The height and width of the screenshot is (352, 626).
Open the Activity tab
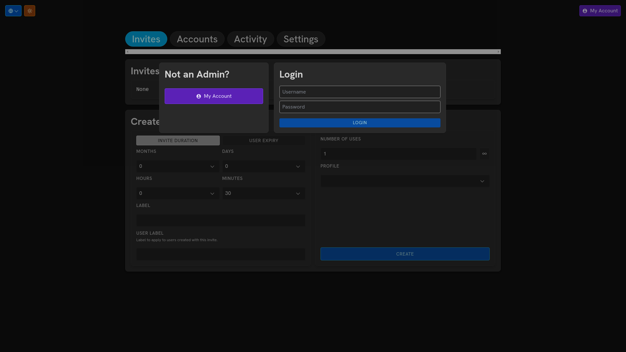pyautogui.click(x=250, y=39)
